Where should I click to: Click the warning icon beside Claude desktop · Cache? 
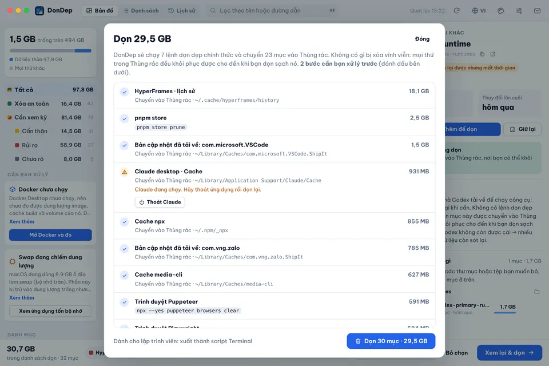click(124, 172)
